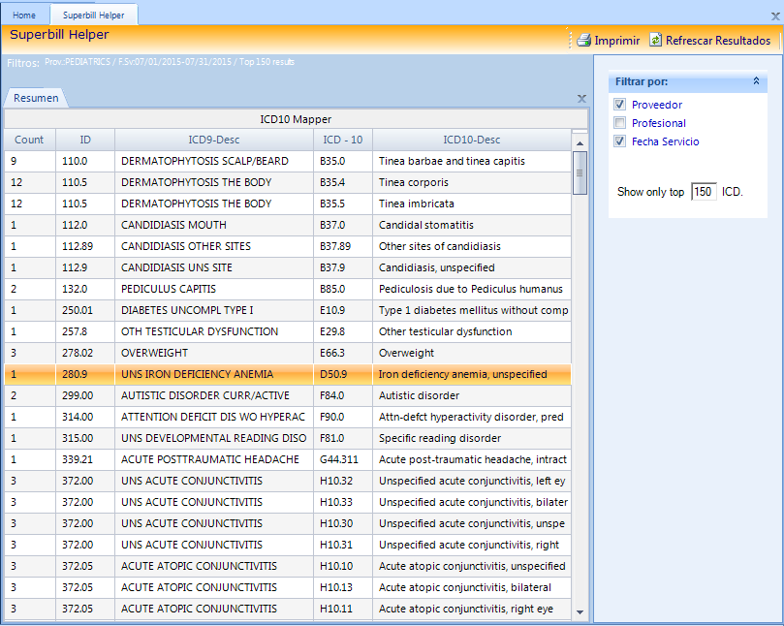
Task: Click the vertical scrollbar thumb
Action: tap(580, 172)
